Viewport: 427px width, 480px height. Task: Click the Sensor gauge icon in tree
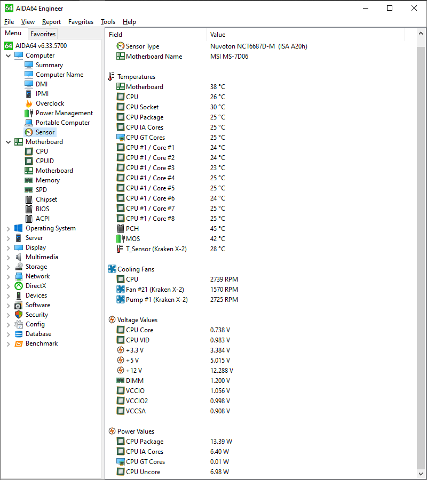click(x=29, y=132)
